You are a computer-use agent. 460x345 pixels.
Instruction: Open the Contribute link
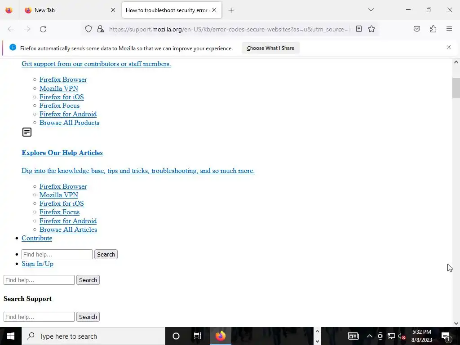point(37,238)
